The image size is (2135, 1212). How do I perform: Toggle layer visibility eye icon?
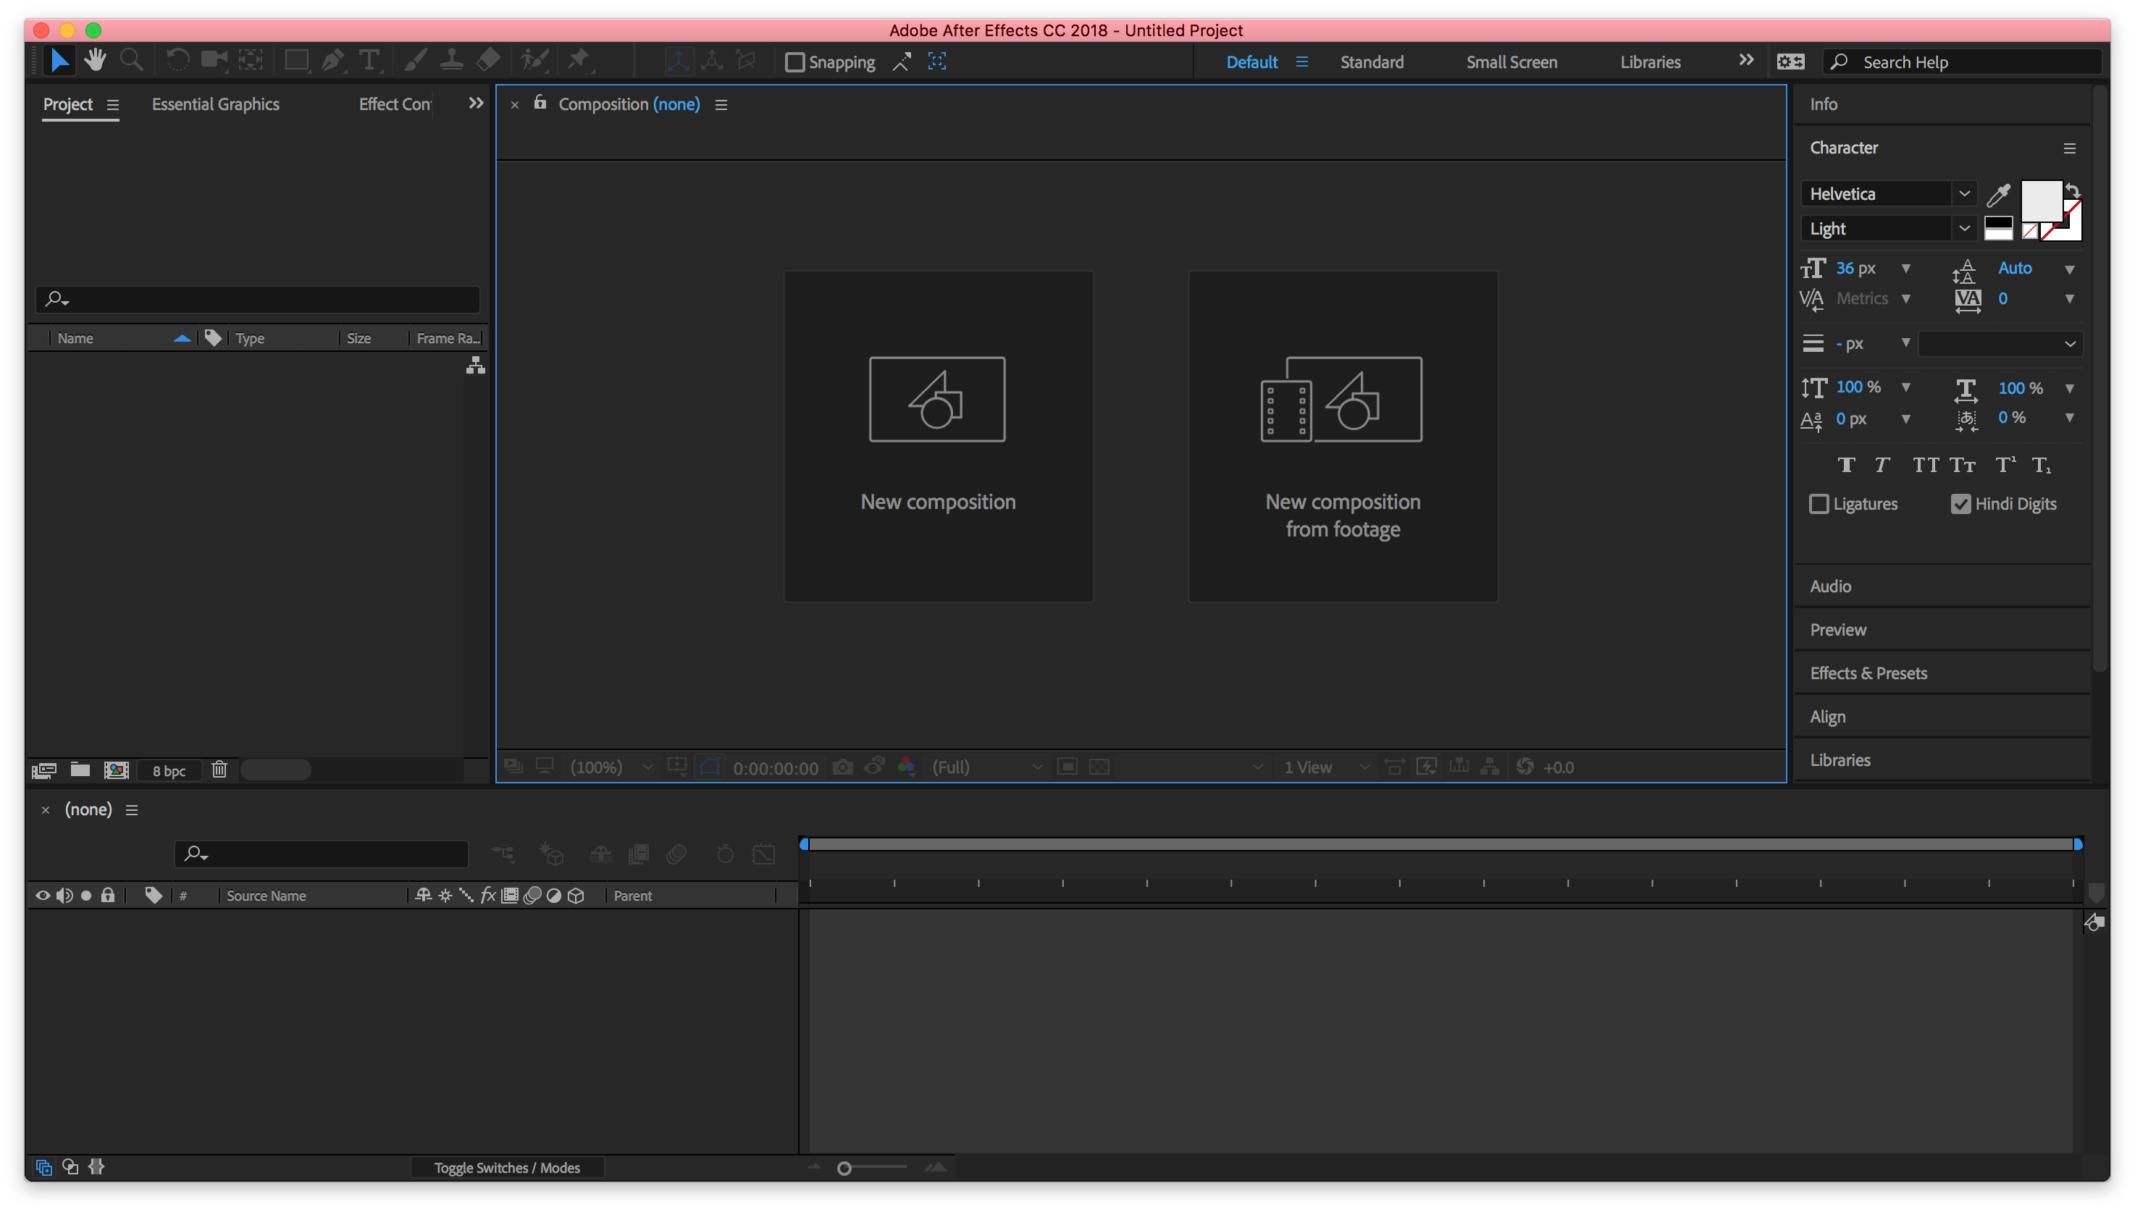pos(43,896)
